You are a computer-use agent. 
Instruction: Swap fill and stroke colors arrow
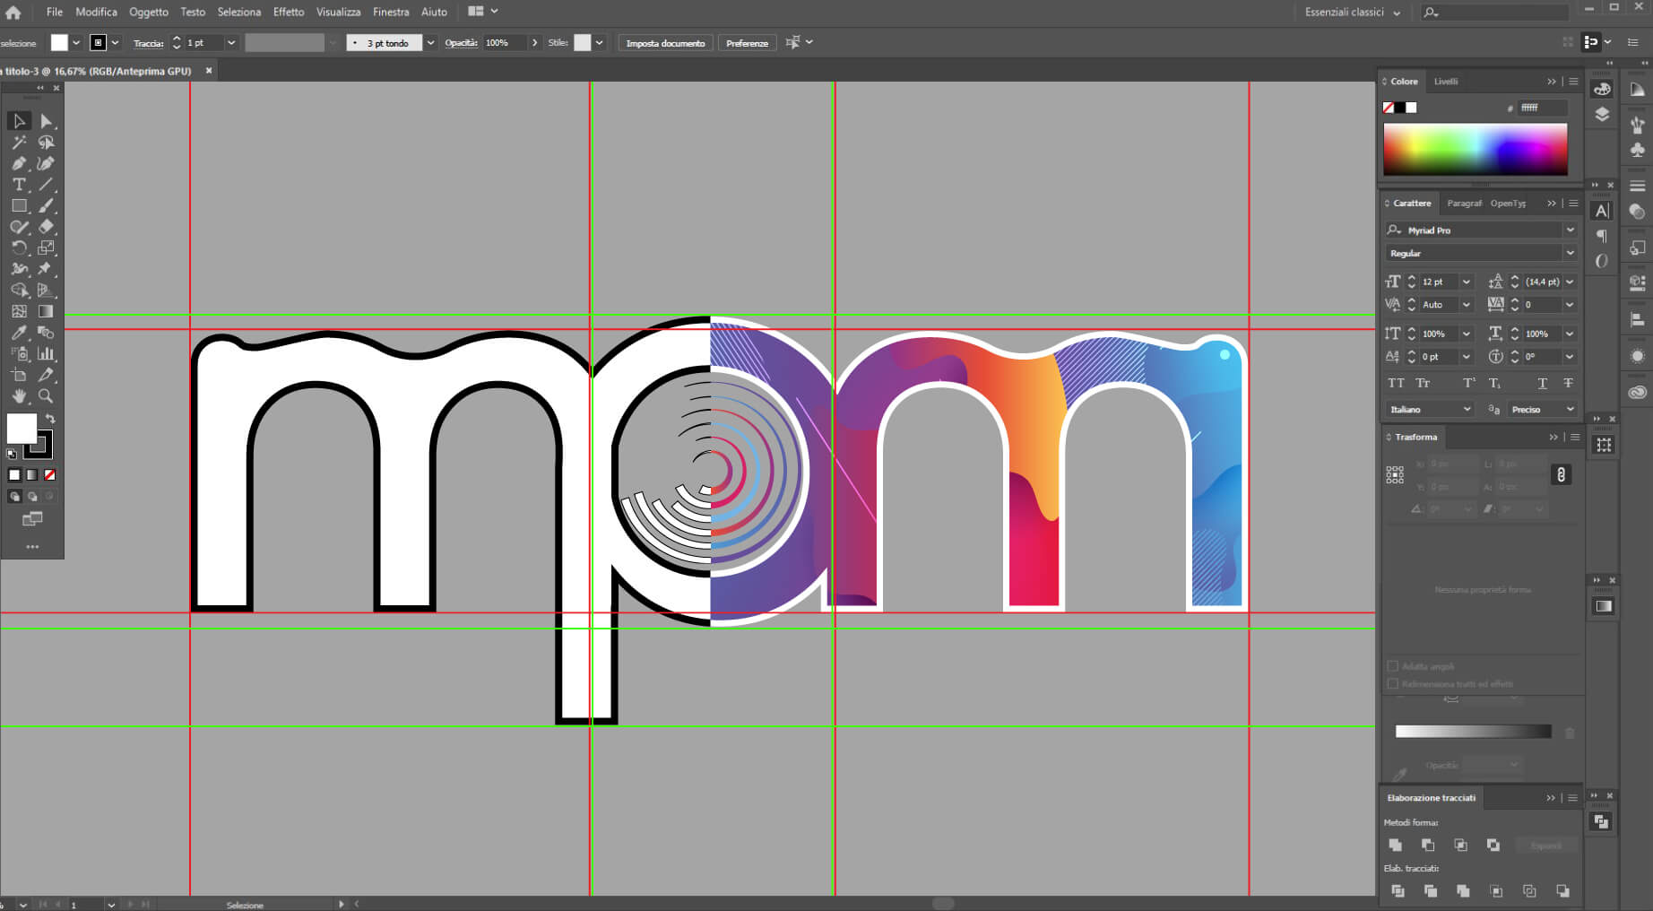coord(51,419)
